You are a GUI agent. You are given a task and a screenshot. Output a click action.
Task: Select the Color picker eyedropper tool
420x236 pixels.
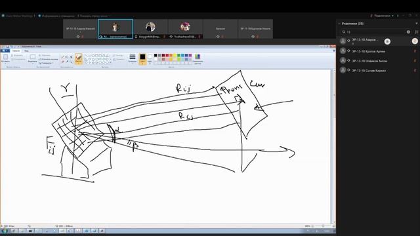coord(67,61)
